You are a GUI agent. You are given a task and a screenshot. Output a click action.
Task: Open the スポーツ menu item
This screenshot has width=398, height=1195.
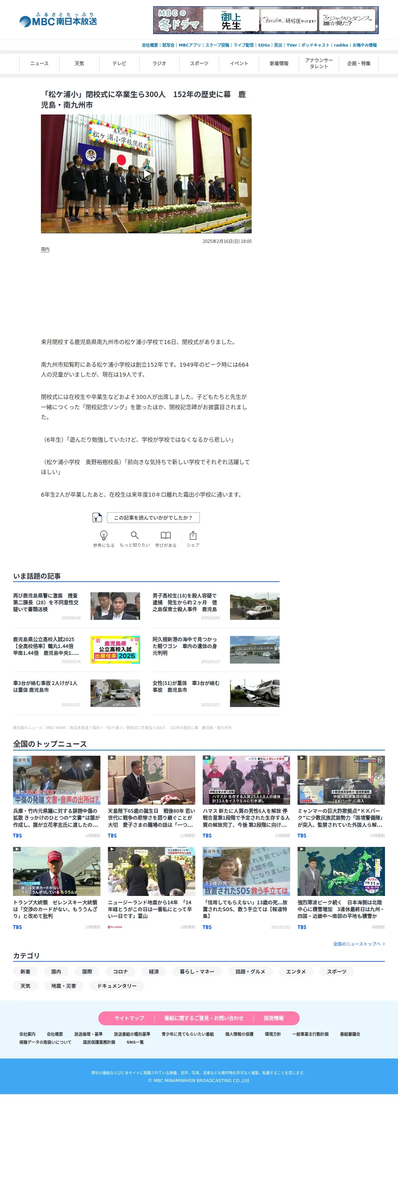tap(199, 64)
